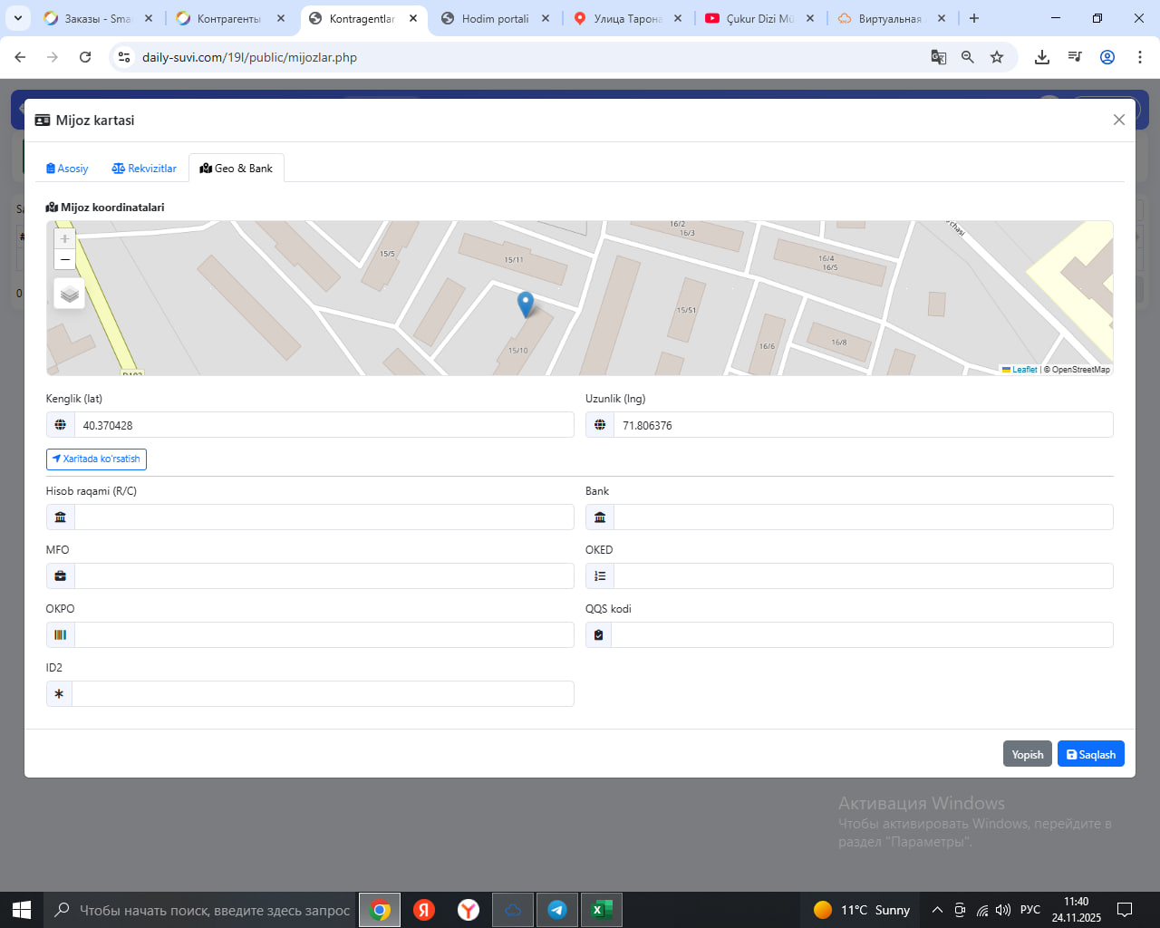Screen dimensions: 1160x928
Task: Open Excel from the taskbar
Action: [601, 910]
